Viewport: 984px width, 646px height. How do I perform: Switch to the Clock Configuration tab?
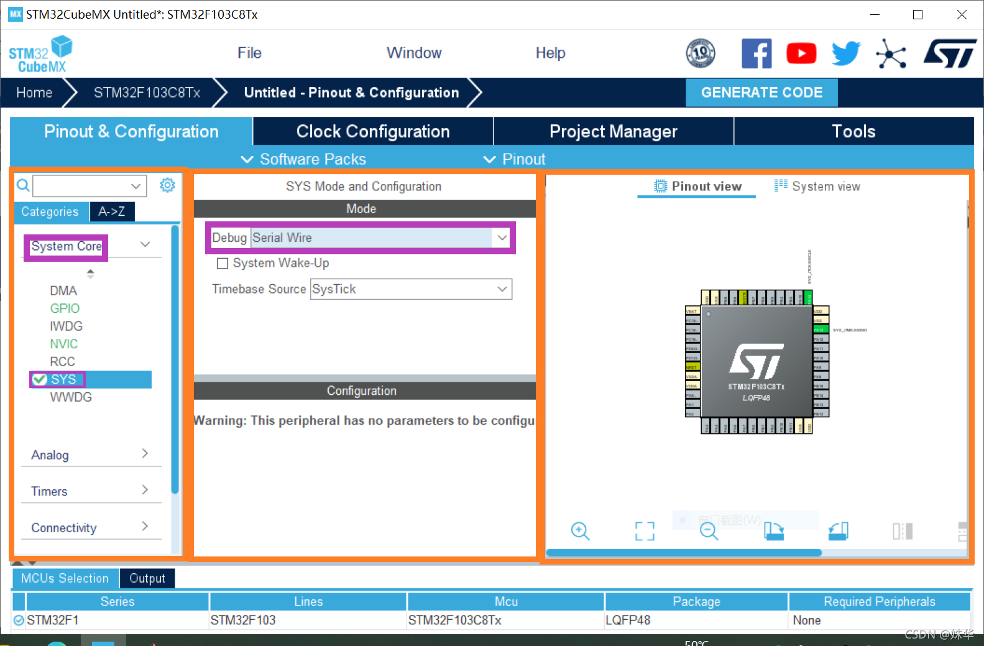click(373, 131)
